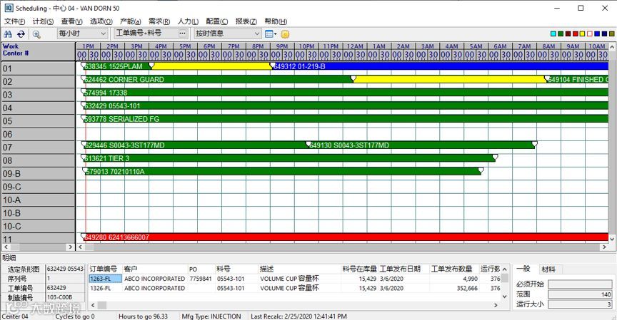Click the 范围 field showing 140
Image resolution: width=617 pixels, height=320 pixels.
pos(580,294)
